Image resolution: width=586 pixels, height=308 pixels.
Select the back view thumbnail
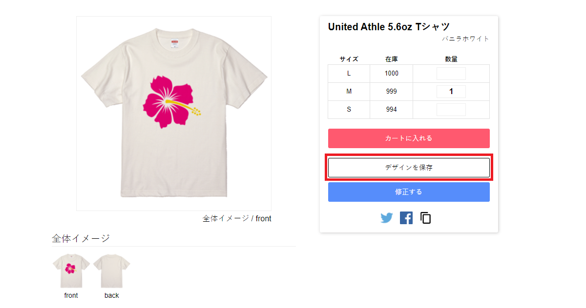112,271
